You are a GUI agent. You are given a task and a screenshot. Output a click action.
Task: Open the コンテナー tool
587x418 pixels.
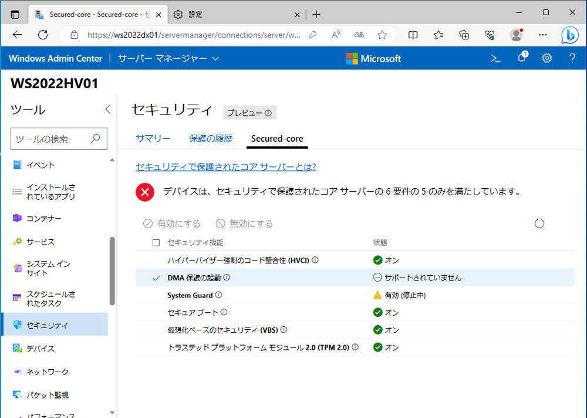(x=55, y=218)
